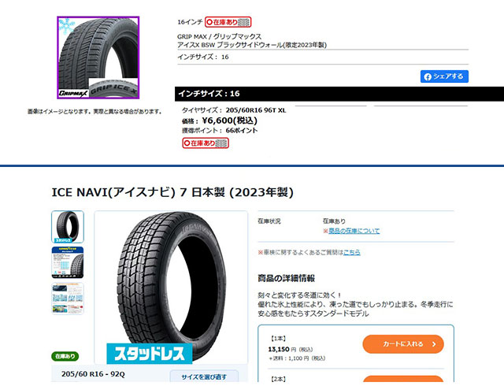Screen dimensions: 504x386
Task: Click the black インチサイズ：16 header bar
Action: click(x=339, y=94)
